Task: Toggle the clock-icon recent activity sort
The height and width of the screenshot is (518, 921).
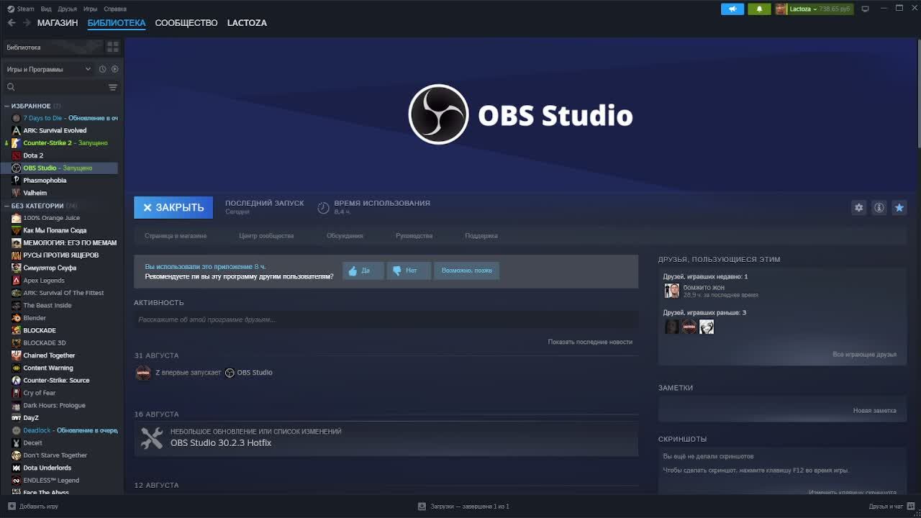Action: point(102,69)
